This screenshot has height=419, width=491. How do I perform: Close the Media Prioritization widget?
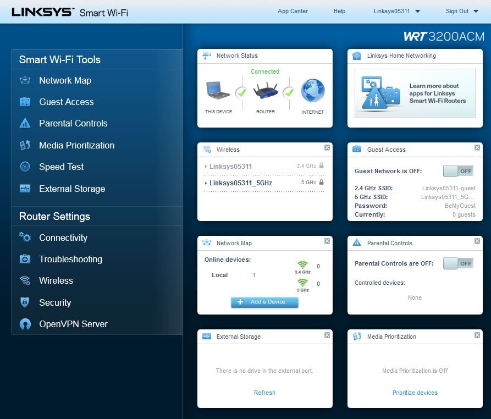[477, 335]
